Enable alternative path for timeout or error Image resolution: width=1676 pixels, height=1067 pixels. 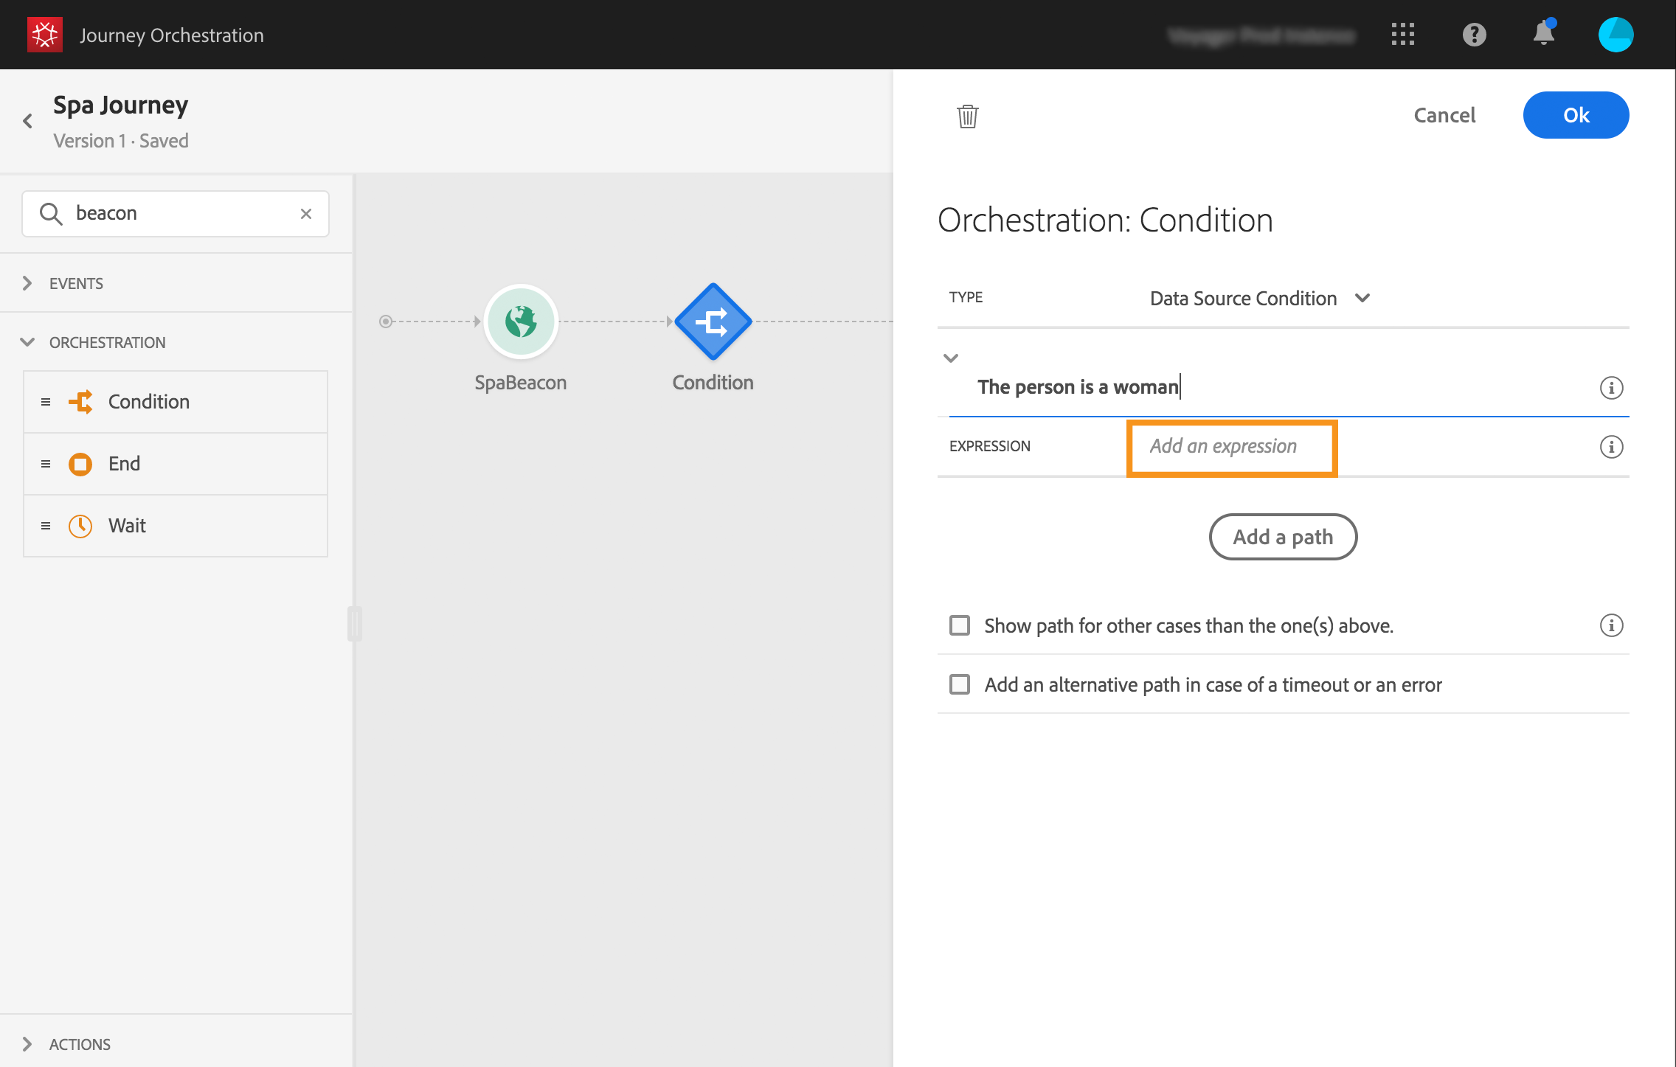tap(960, 684)
